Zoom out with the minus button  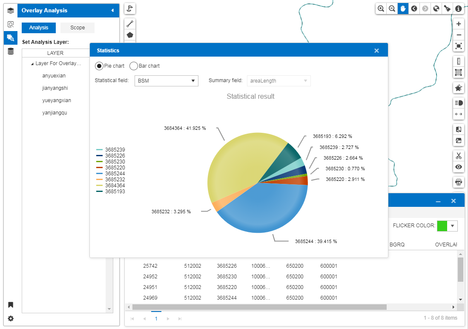tap(459, 35)
